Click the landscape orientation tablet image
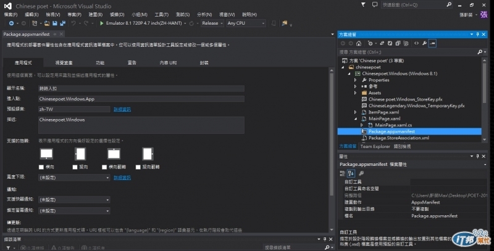494x251 pixels. [x=46, y=154]
